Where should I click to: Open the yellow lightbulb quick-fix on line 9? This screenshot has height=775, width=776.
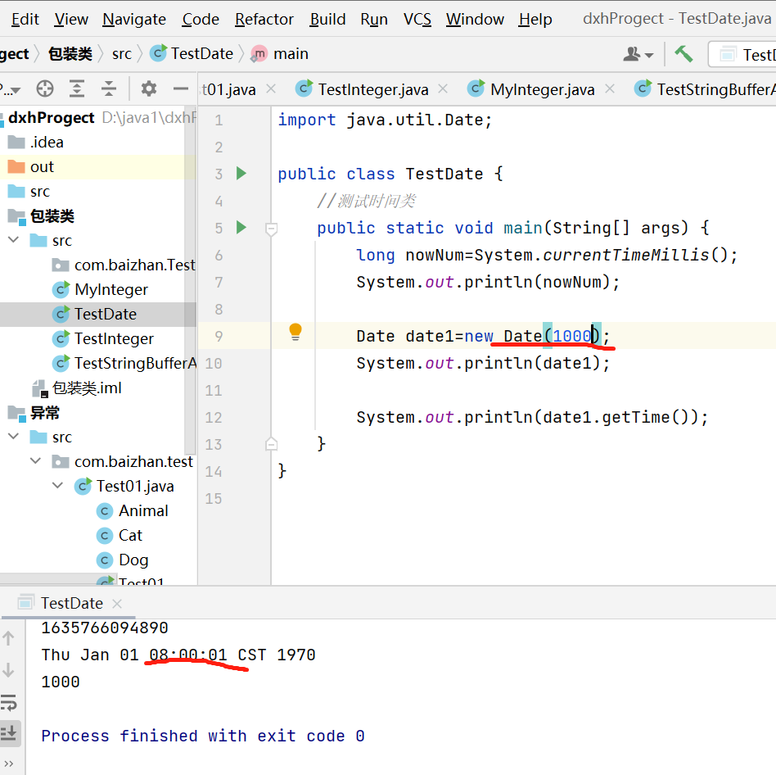[x=295, y=331]
